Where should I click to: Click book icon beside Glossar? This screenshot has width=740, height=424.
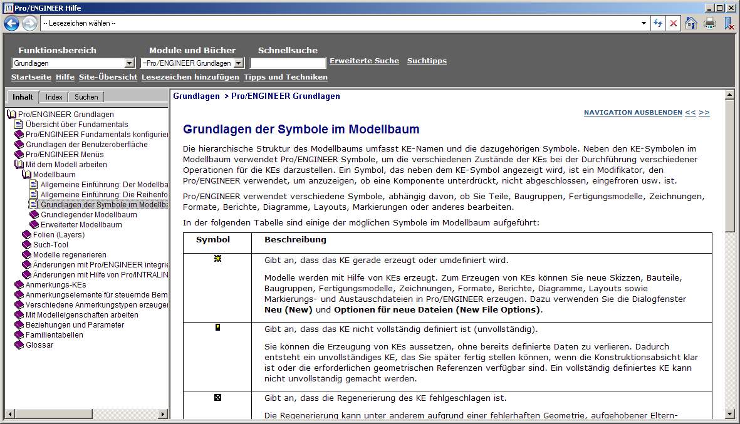click(19, 344)
